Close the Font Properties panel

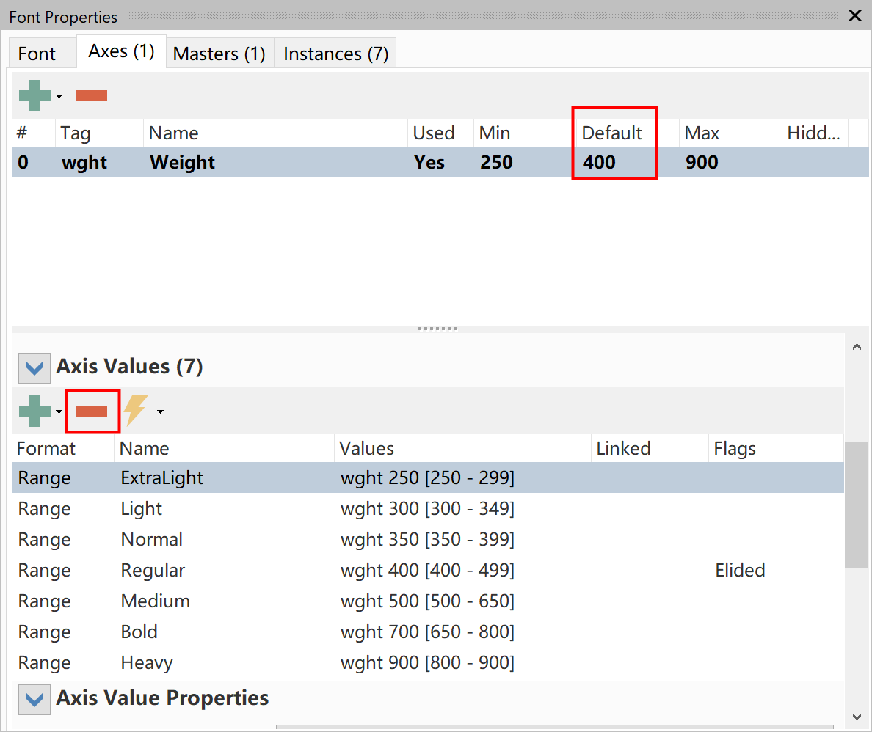855,15
